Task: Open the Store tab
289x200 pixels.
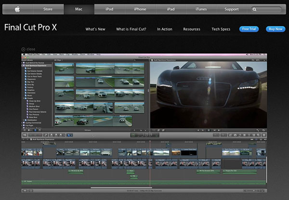Action: point(48,9)
